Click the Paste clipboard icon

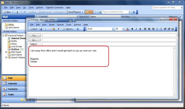pyautogui.click(x=54, y=29)
